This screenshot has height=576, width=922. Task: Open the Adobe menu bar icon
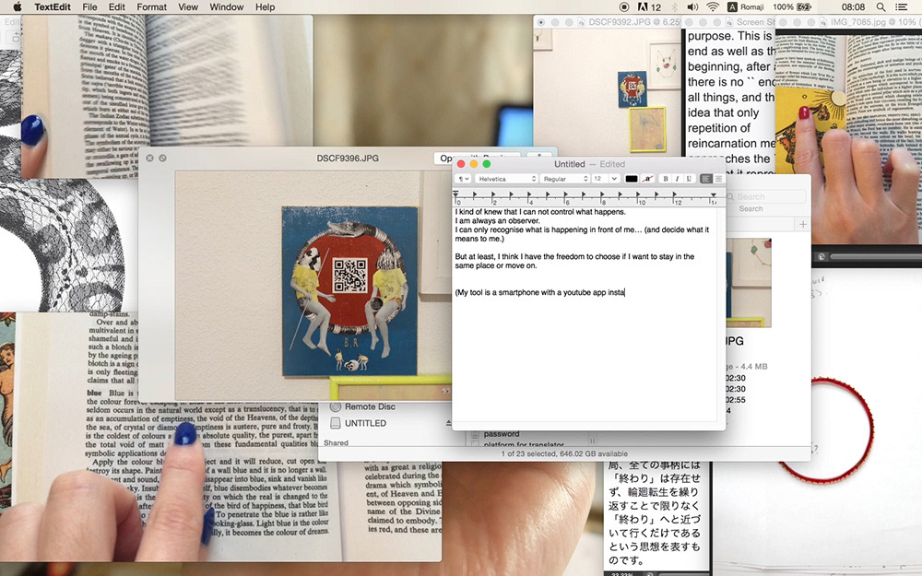point(649,7)
